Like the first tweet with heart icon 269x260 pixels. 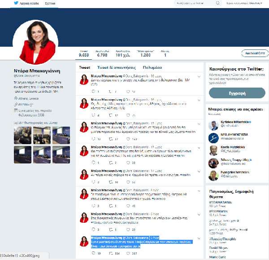coord(127,91)
